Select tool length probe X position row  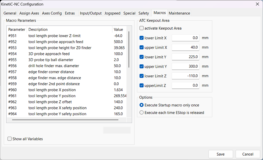tap(67, 90)
